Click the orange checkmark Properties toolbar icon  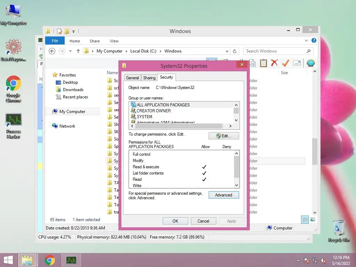coord(285,63)
